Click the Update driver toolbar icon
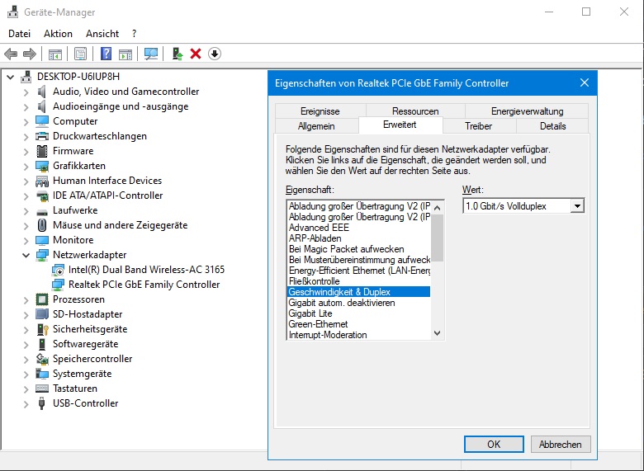Viewport: 644px width, 471px height. point(177,54)
